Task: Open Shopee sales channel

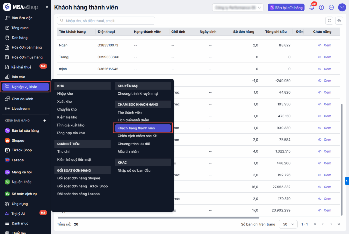Action: coord(18,140)
